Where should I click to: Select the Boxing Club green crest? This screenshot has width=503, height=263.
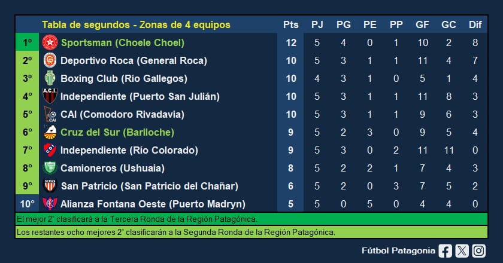(49, 78)
